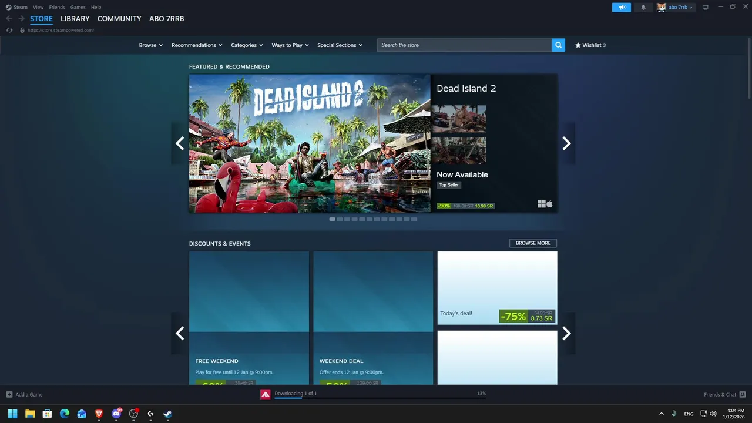Launch Microsoft Edge from the taskbar
This screenshot has height=423, width=752.
pos(65,414)
